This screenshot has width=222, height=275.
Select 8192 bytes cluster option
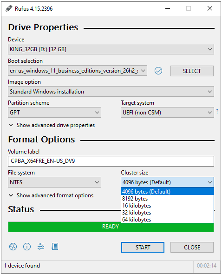pyautogui.click(x=167, y=199)
